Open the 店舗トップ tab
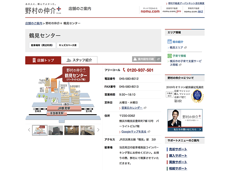 click(x=43, y=60)
